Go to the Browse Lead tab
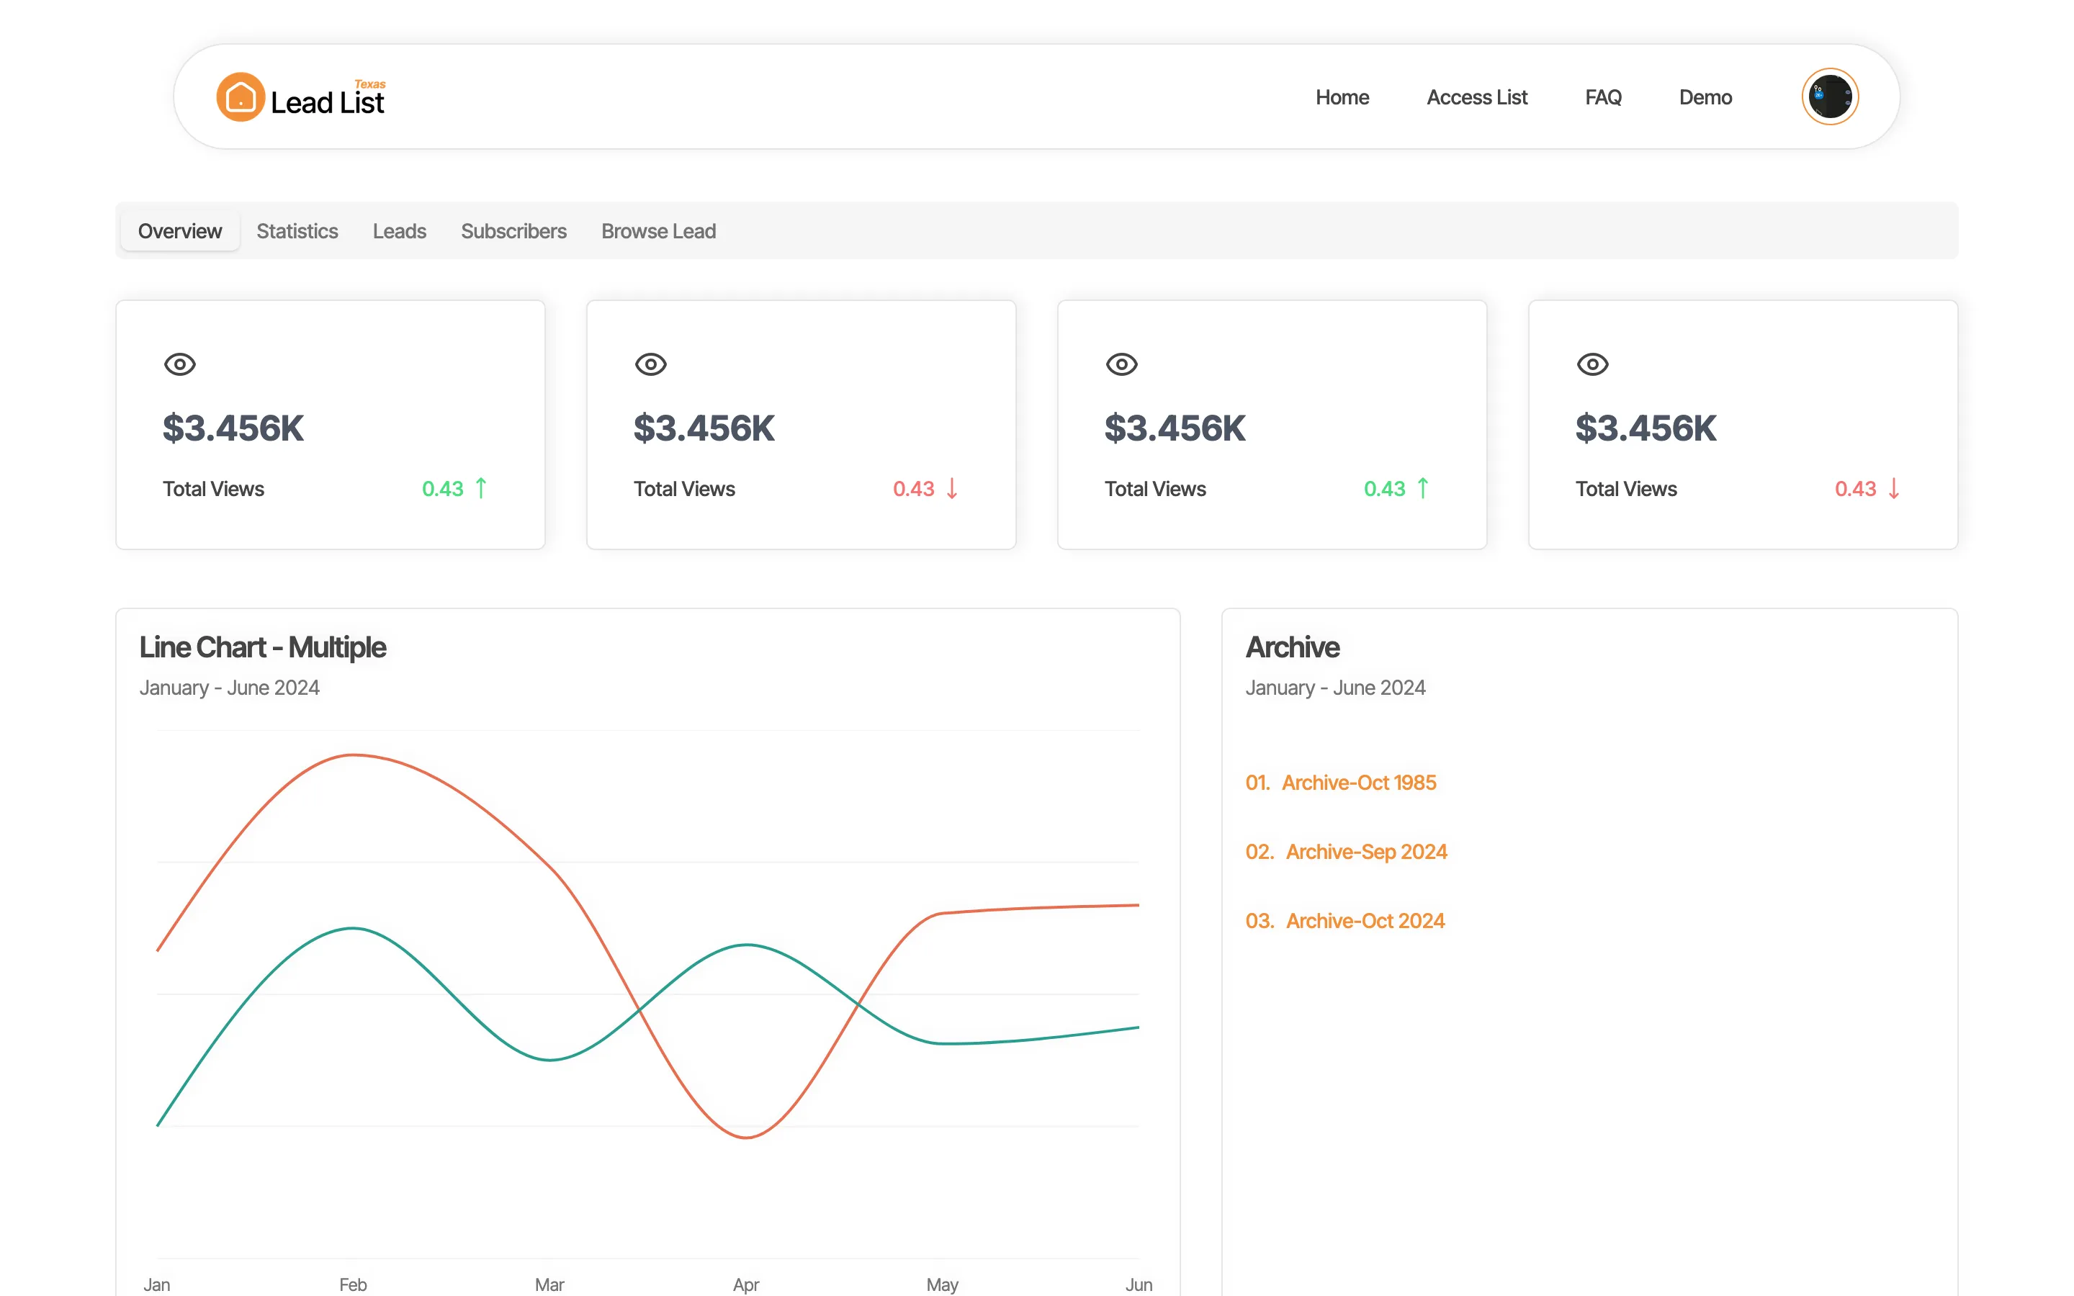This screenshot has height=1296, width=2074. [658, 231]
